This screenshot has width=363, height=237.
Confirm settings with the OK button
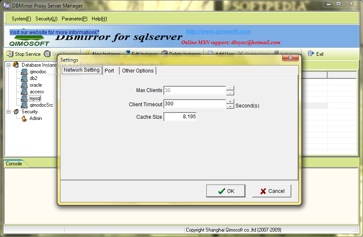click(x=226, y=191)
